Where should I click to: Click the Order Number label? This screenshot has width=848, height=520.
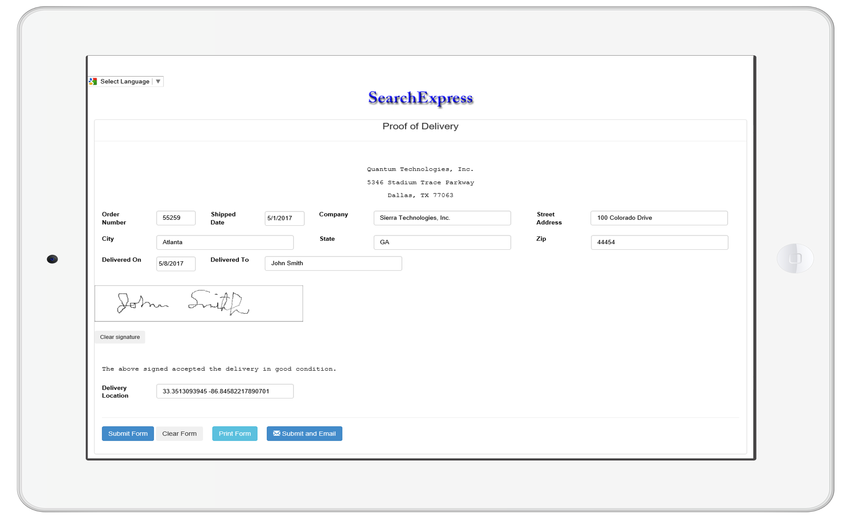tap(114, 218)
